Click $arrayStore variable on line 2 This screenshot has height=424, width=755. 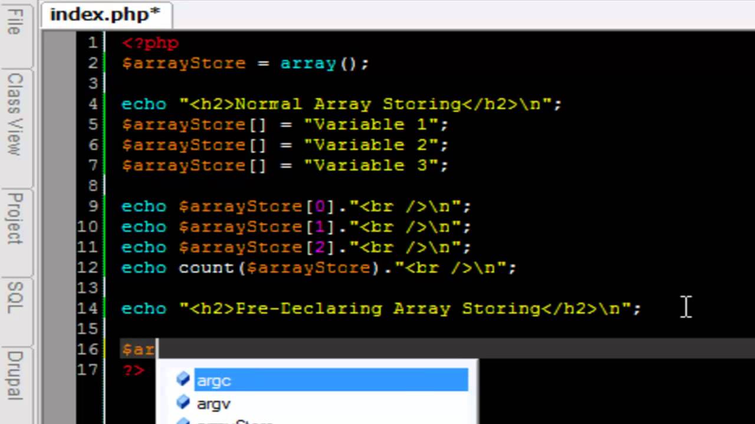(183, 64)
